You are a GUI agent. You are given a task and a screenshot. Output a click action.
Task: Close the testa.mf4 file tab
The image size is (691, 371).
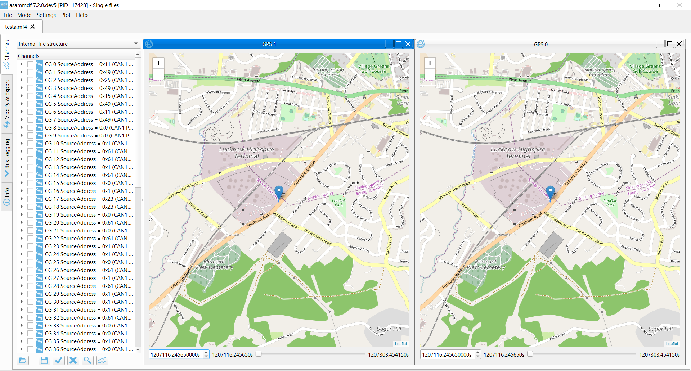click(x=32, y=27)
